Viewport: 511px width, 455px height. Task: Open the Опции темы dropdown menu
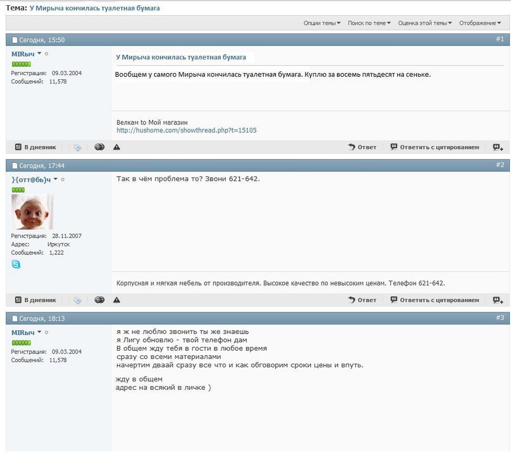[x=322, y=23]
